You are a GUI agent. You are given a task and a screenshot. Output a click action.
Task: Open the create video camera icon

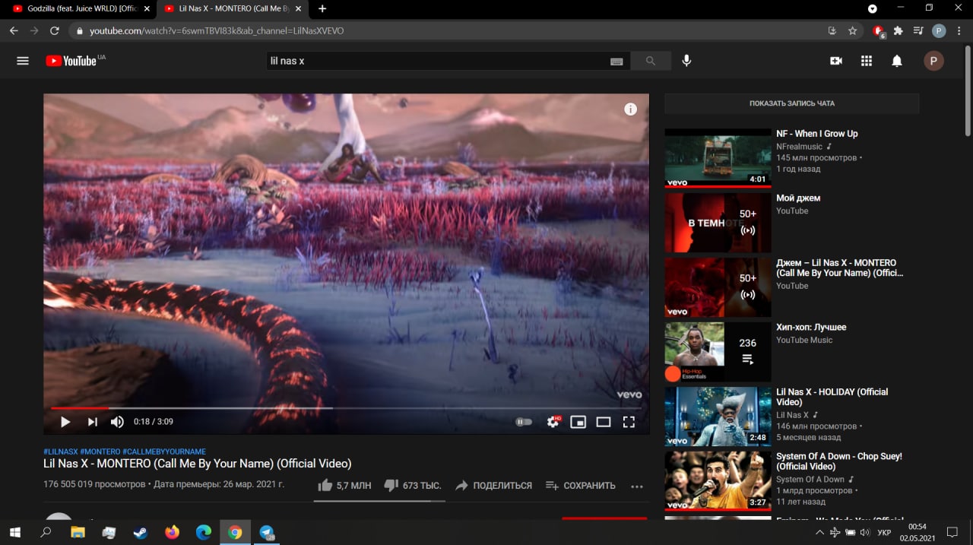click(836, 61)
